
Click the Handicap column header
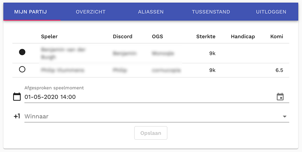243,36
